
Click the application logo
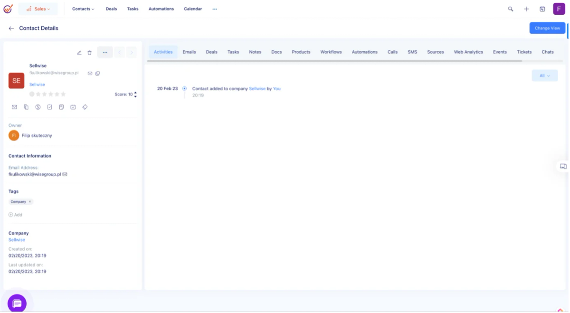point(8,9)
